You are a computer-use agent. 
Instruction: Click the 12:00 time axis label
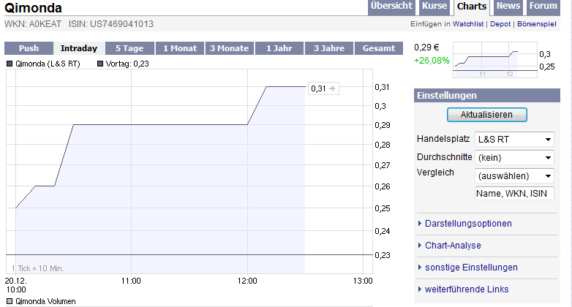click(x=247, y=281)
